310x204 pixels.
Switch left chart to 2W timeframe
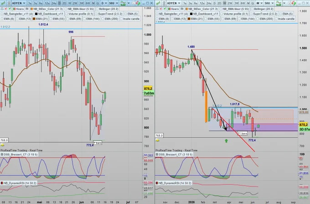point(75,3)
